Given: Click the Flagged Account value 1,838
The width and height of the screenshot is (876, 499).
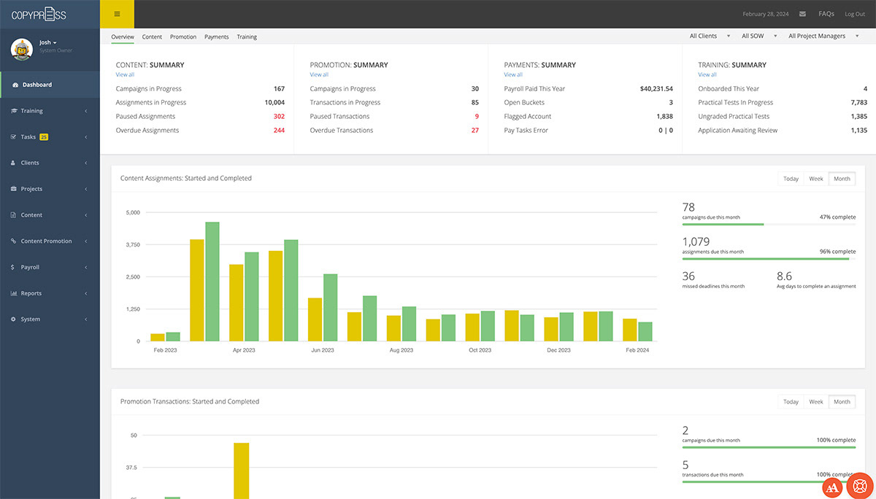Looking at the screenshot, I should [x=665, y=117].
